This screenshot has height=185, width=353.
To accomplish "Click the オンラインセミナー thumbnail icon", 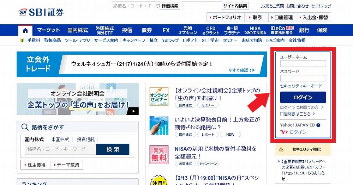I will (159, 97).
